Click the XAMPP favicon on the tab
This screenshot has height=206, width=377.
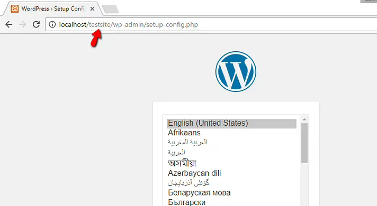coord(15,9)
